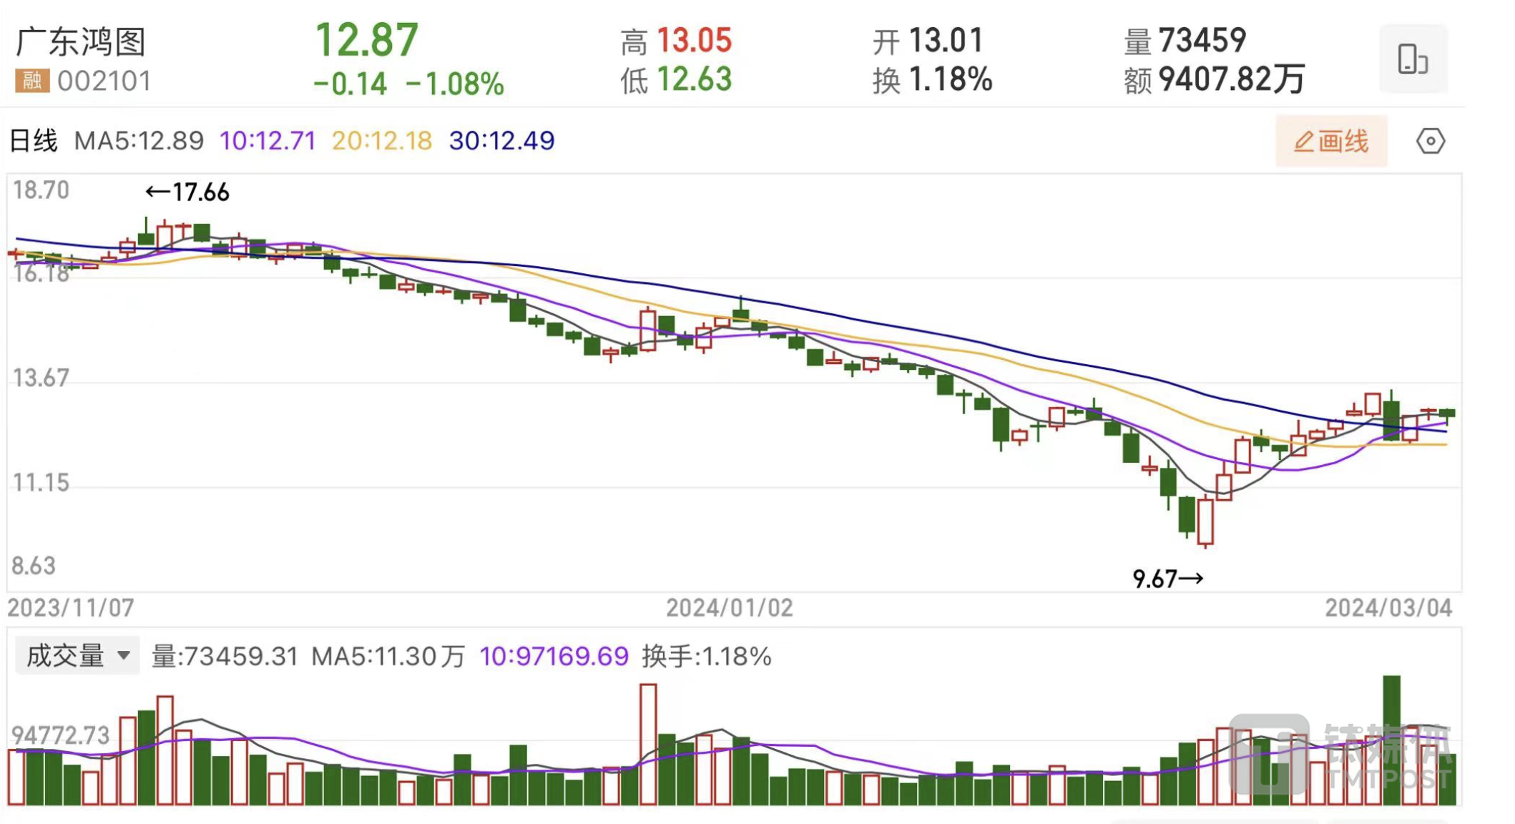Click the 融 margin trading badge
Image resolution: width=1515 pixels, height=824 pixels.
click(32, 80)
